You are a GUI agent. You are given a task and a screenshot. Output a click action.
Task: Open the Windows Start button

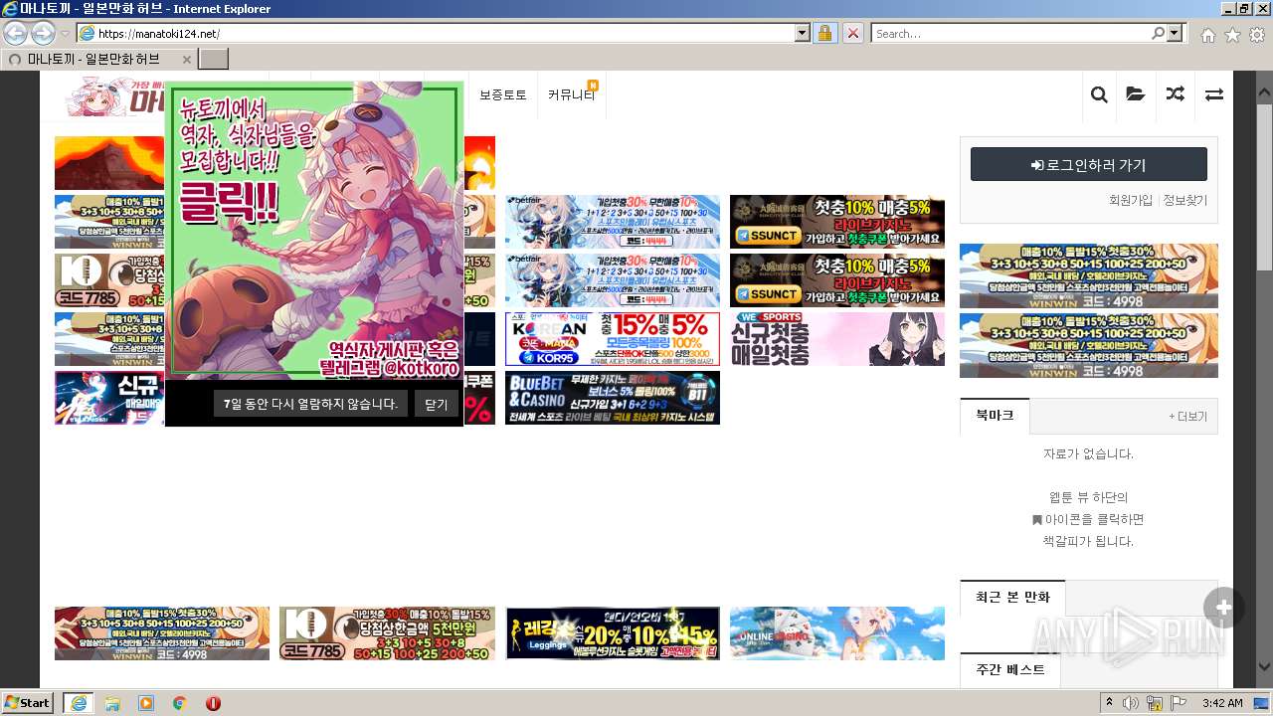click(x=28, y=702)
